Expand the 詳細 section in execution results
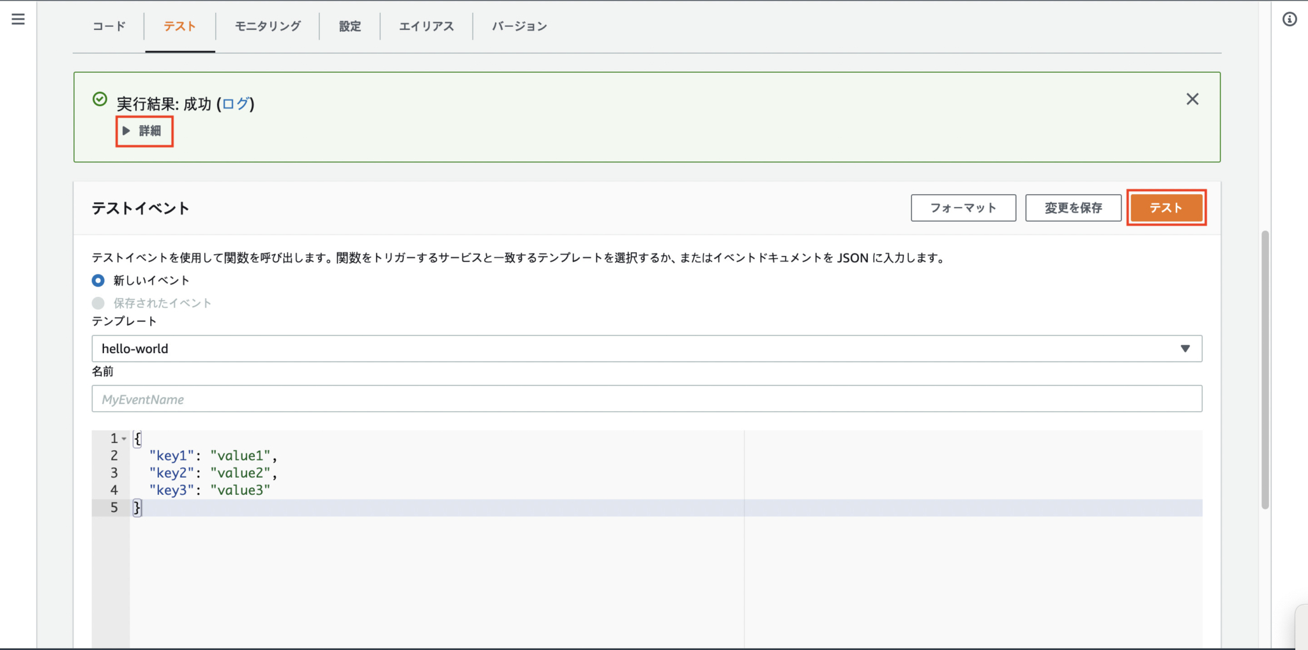This screenshot has height=650, width=1308. pos(144,131)
